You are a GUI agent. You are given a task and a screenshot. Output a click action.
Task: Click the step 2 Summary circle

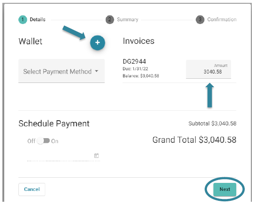point(110,20)
